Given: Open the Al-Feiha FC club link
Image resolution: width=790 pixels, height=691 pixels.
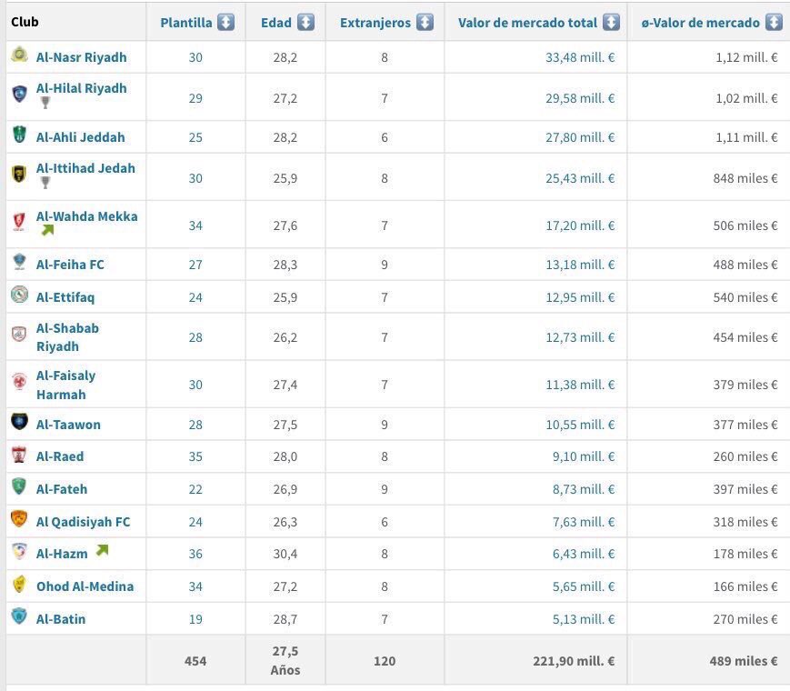Looking at the screenshot, I should click(x=70, y=265).
